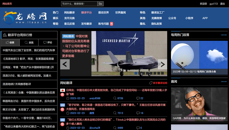The height and width of the screenshot is (130, 229).
Task: Click the 币 coin icon under Japan flag
Action: (62, 95)
